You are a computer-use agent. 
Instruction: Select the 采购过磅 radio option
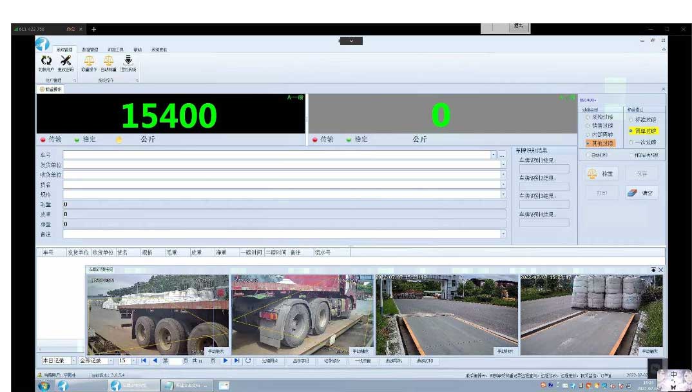[588, 118]
